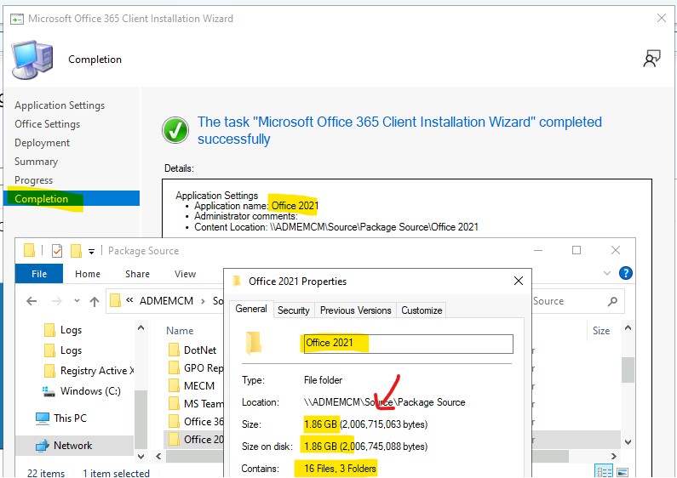Click the Size column header
Viewport: 677px width, 478px height.
tap(601, 331)
